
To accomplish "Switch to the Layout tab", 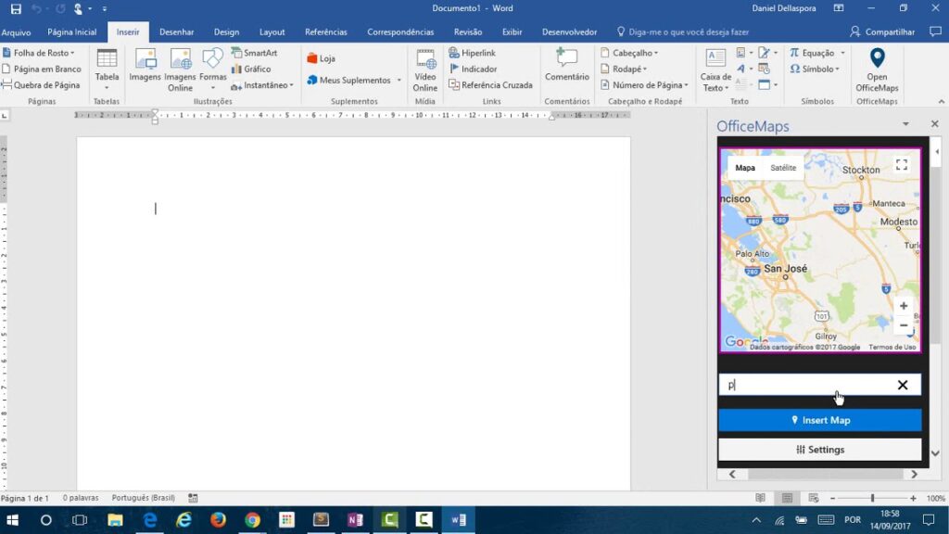I will (272, 32).
